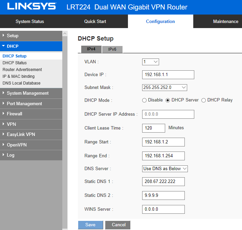This screenshot has width=242, height=230.
Task: Select the DHCP Server radio button
Action: (x=168, y=100)
